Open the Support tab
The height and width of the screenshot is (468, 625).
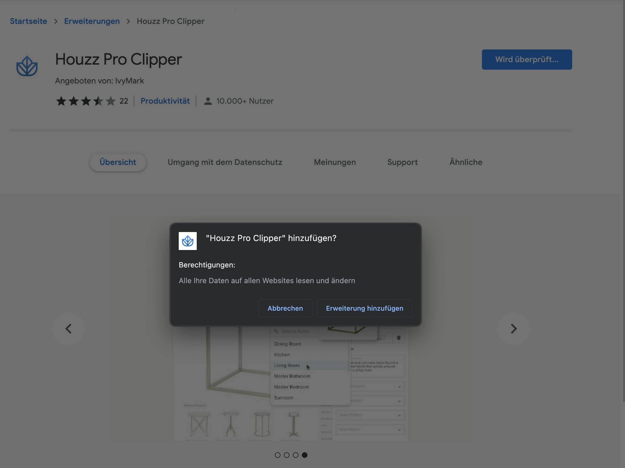tap(402, 162)
